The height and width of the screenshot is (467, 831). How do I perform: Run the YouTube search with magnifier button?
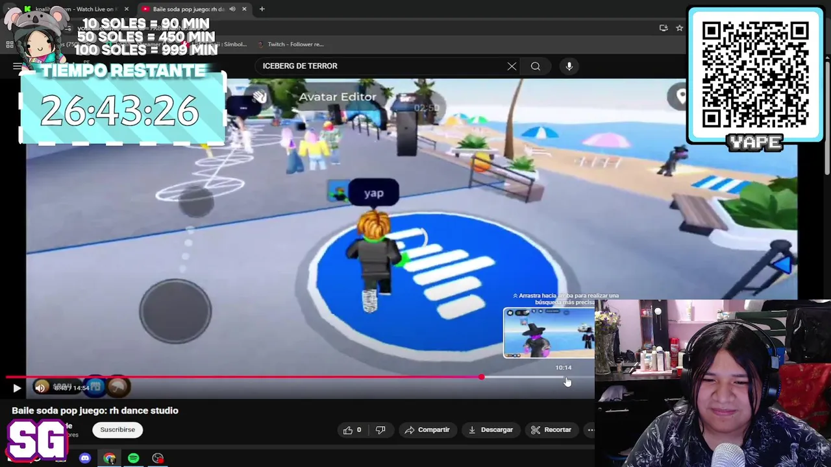(536, 66)
